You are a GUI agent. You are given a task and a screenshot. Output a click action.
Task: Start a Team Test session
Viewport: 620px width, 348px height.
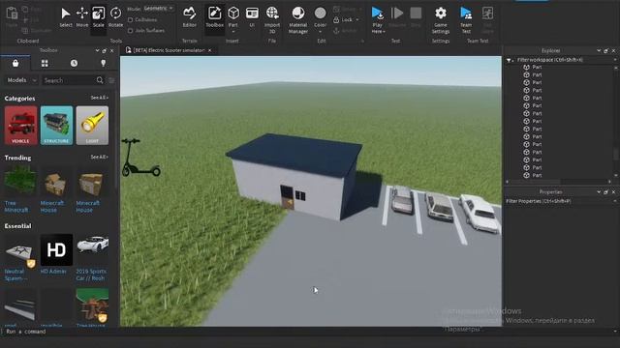click(x=466, y=19)
